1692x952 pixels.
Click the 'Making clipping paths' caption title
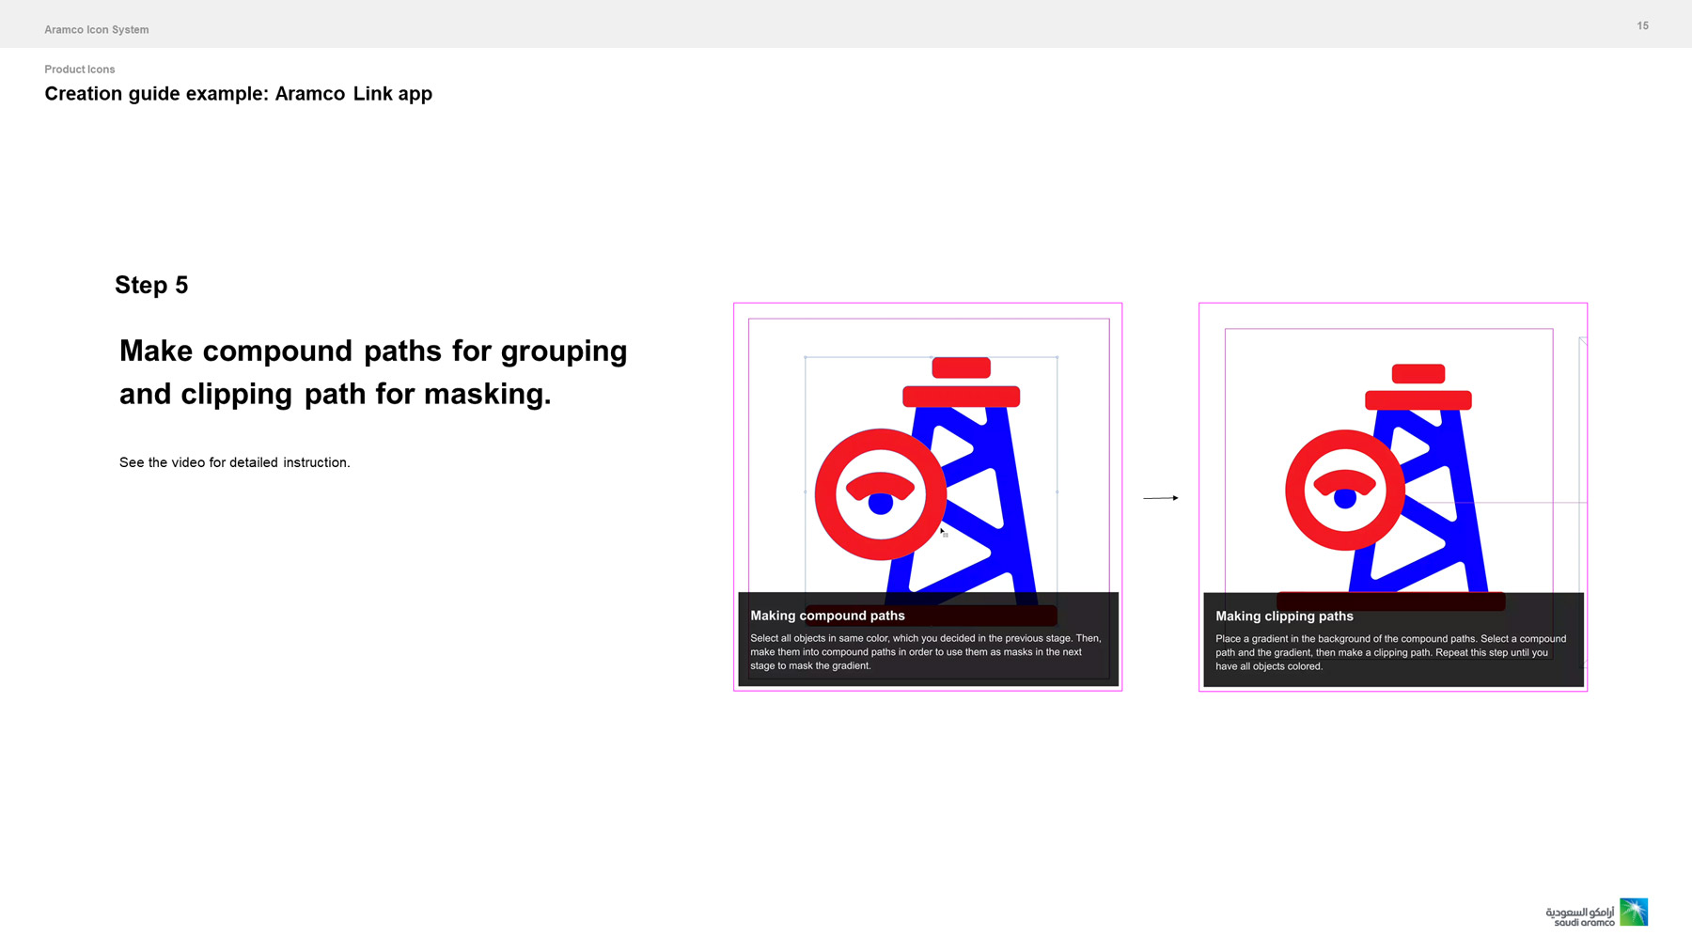[x=1284, y=616]
